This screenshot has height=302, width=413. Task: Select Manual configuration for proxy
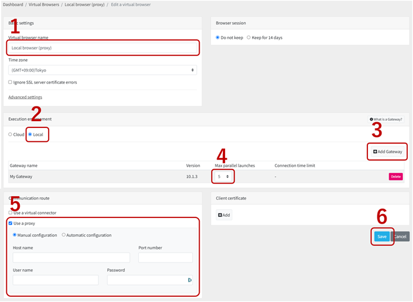click(15, 235)
